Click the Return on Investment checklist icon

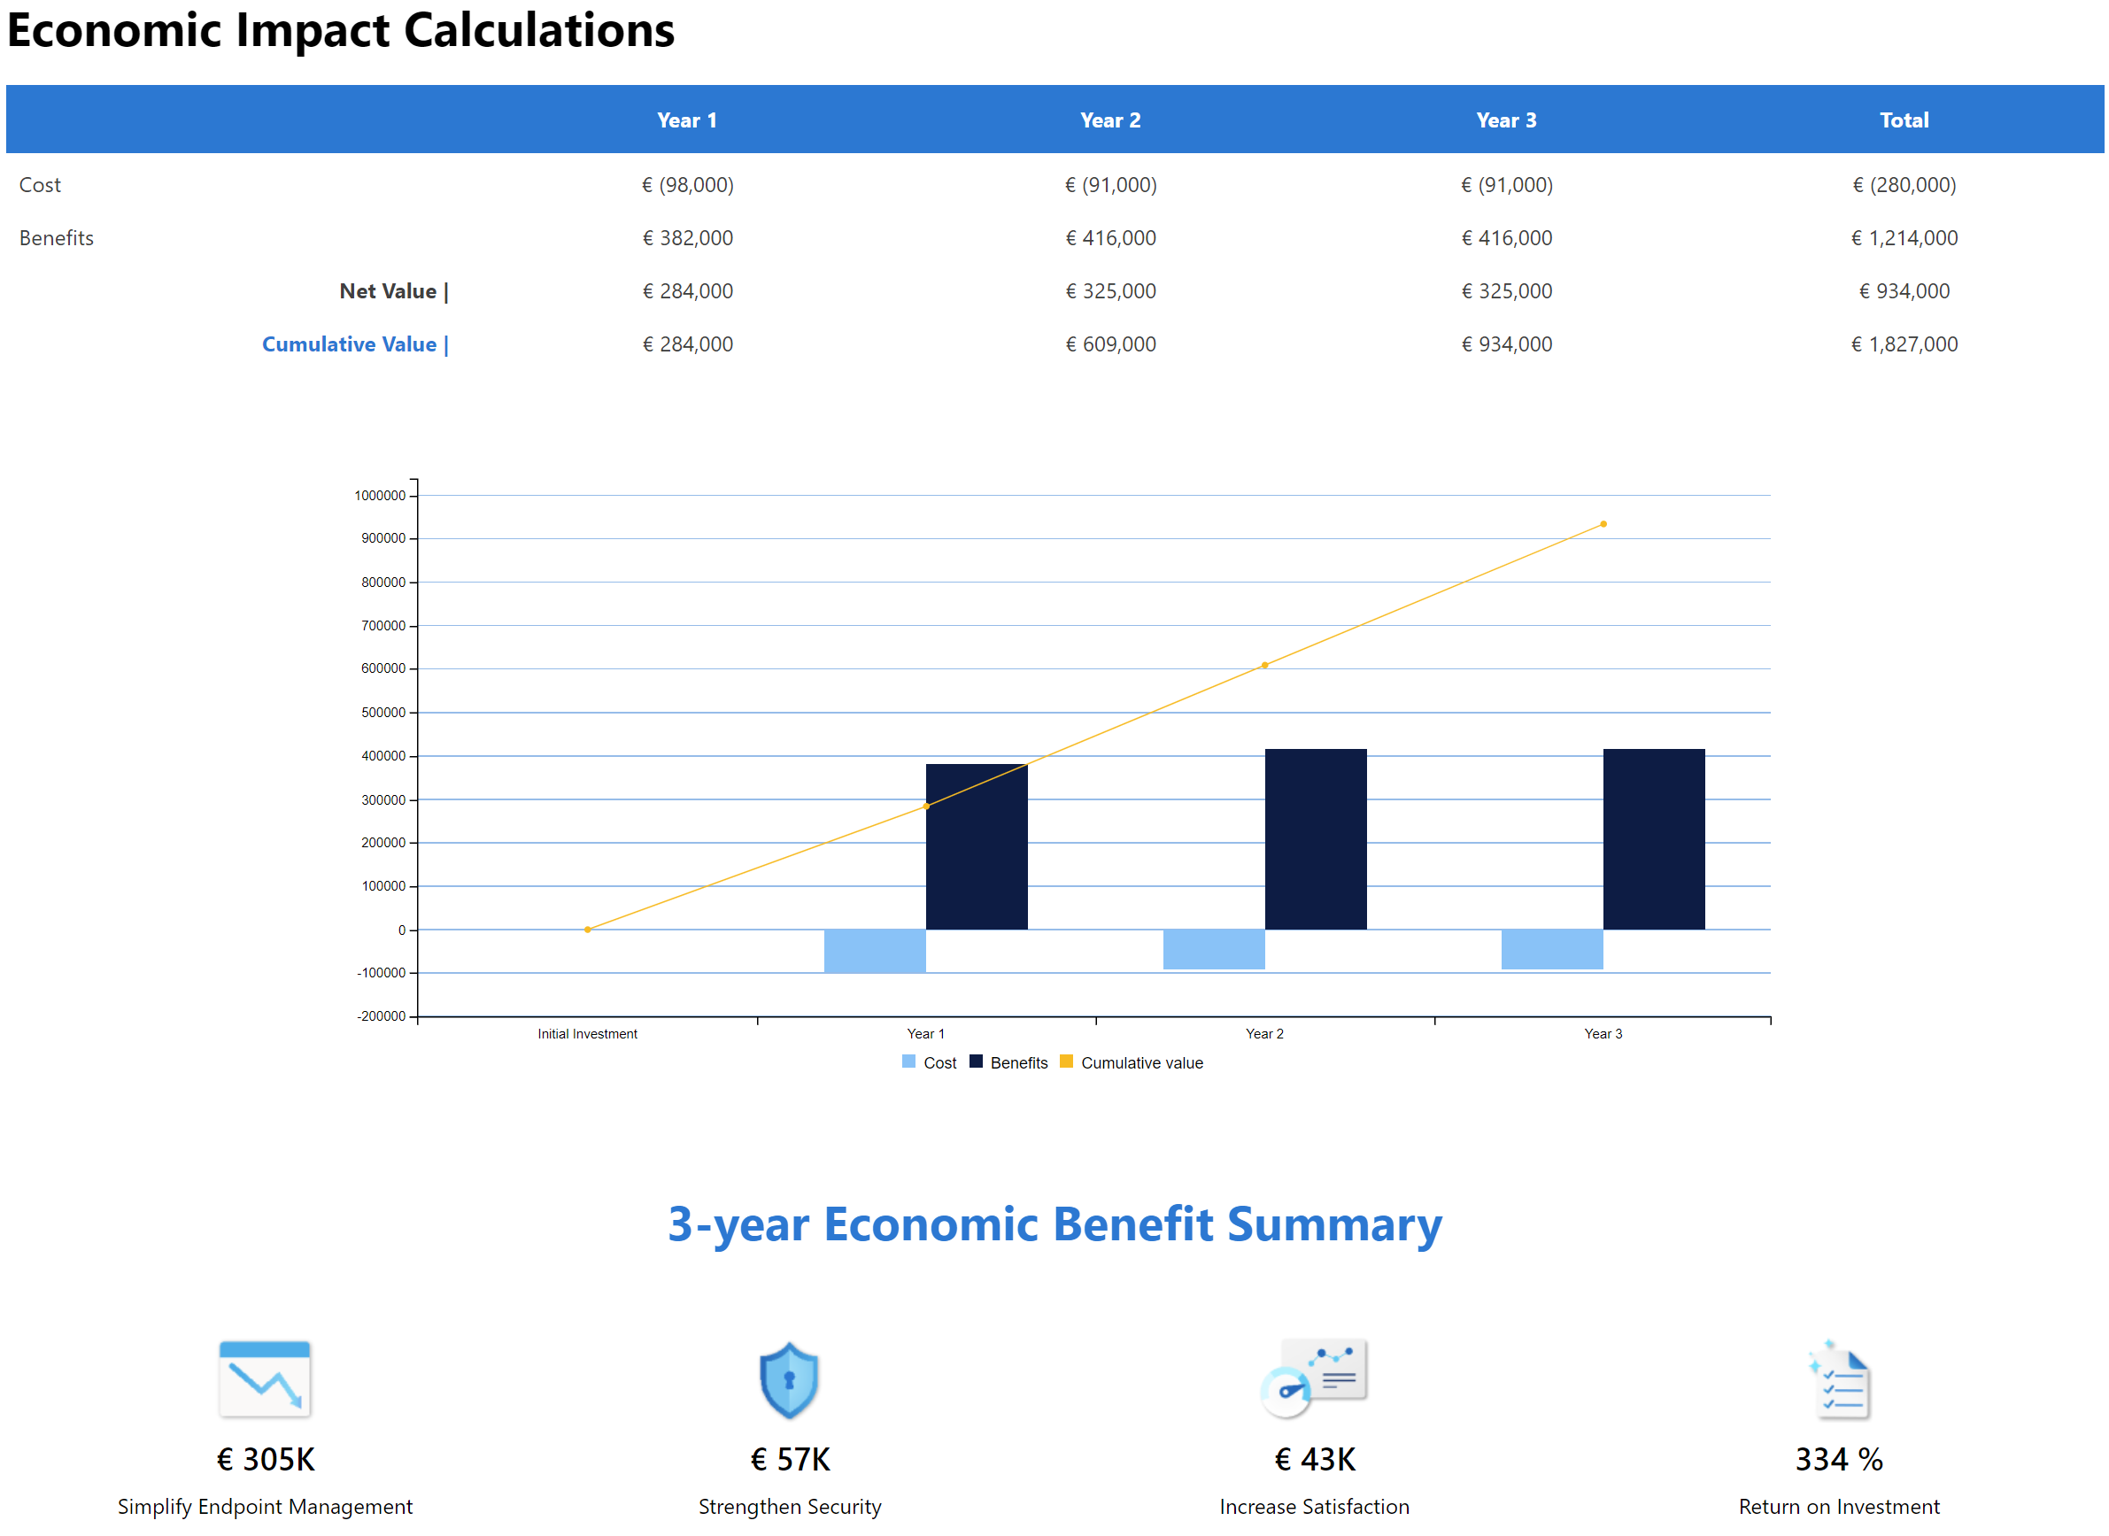coord(1839,1380)
